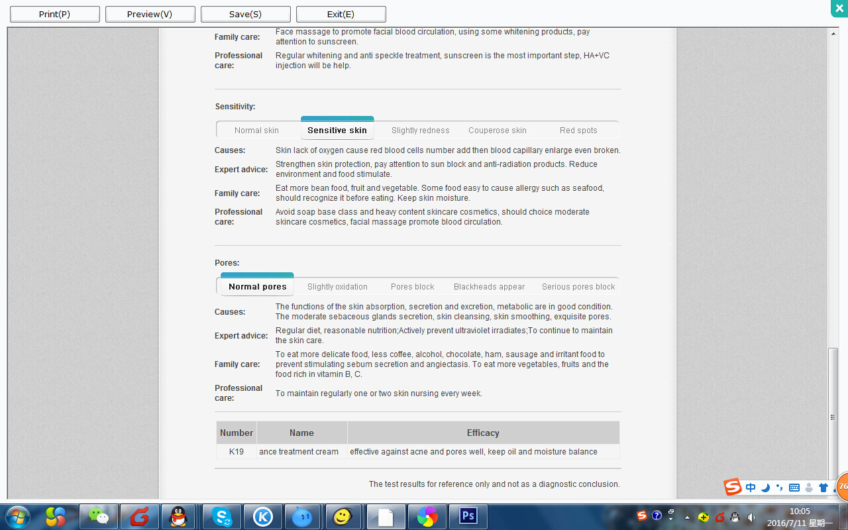Choose the Pores block tab
848x530 pixels.
[x=412, y=287]
